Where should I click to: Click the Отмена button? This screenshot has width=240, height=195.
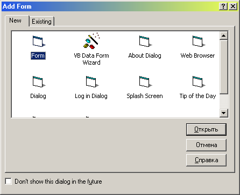click(206, 145)
